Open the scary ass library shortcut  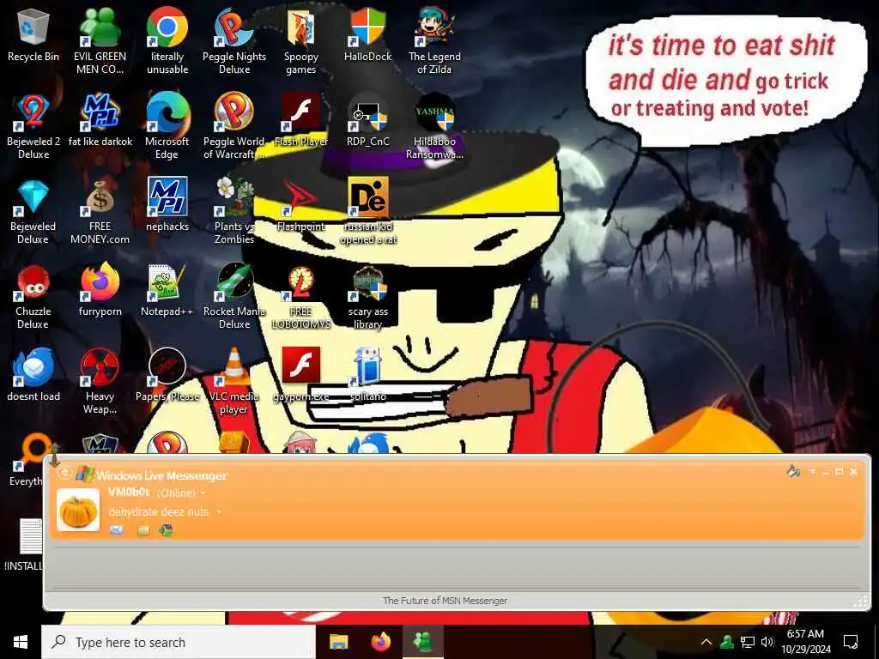pos(367,296)
